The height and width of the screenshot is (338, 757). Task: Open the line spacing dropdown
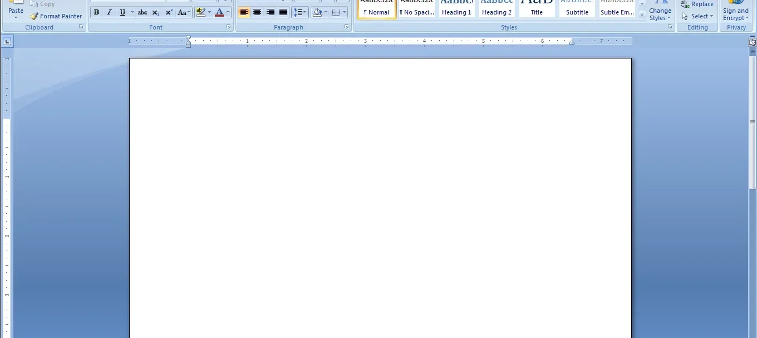point(299,12)
